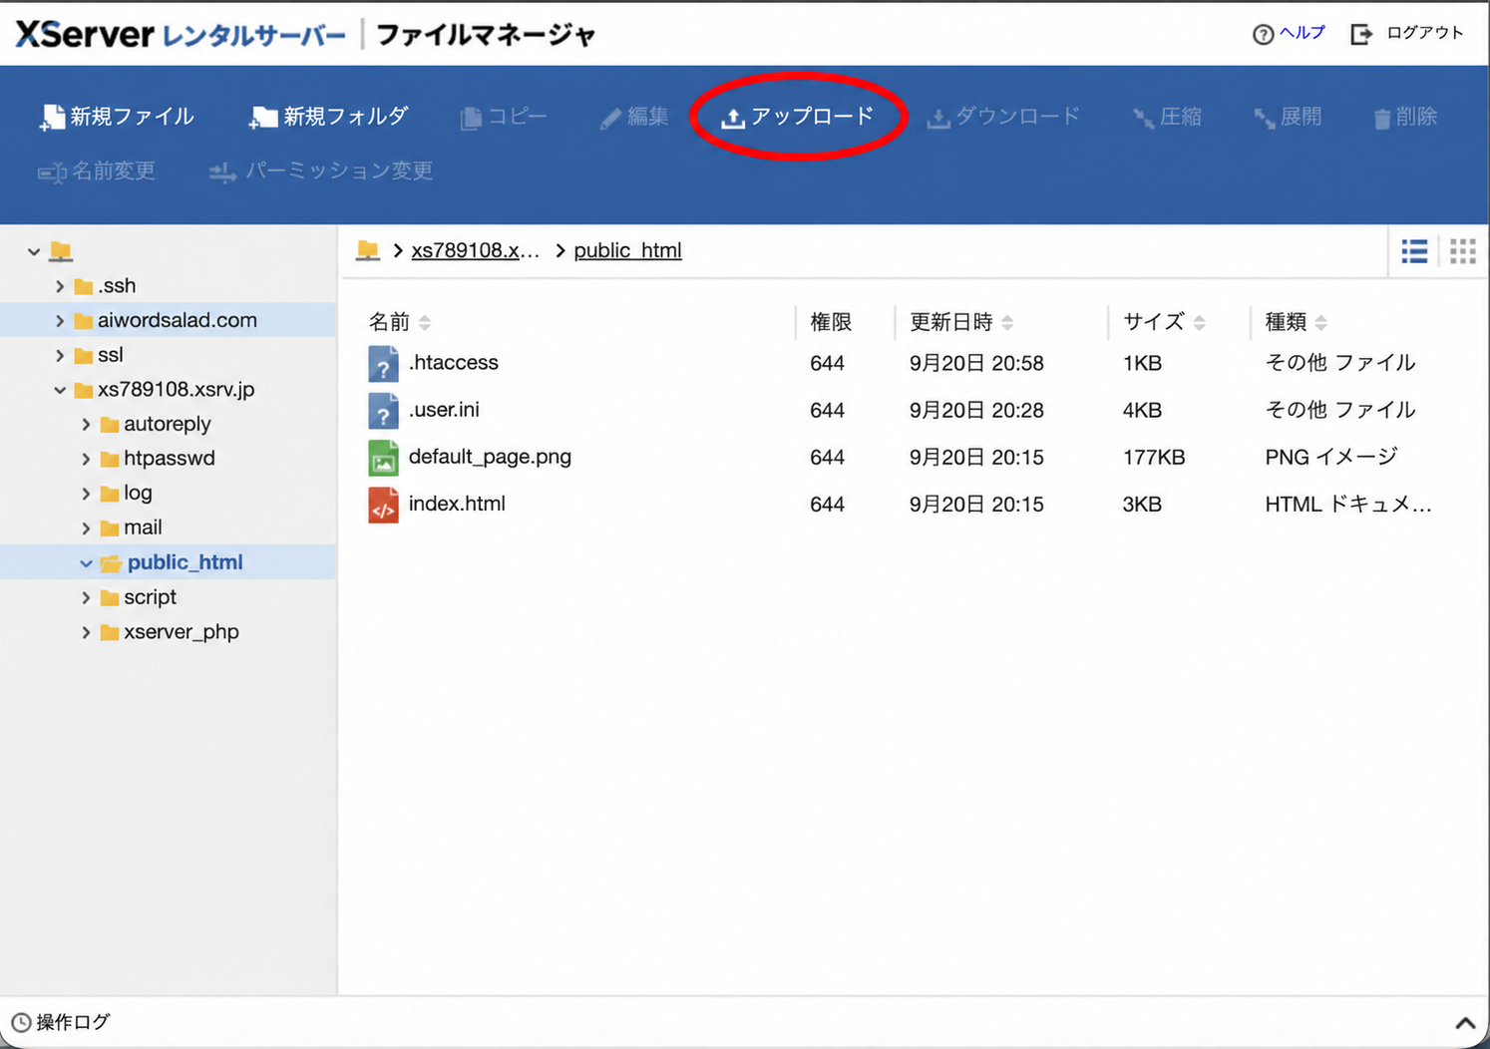The height and width of the screenshot is (1049, 1490).
Task: Select the .user.ini file name
Action: click(x=444, y=410)
